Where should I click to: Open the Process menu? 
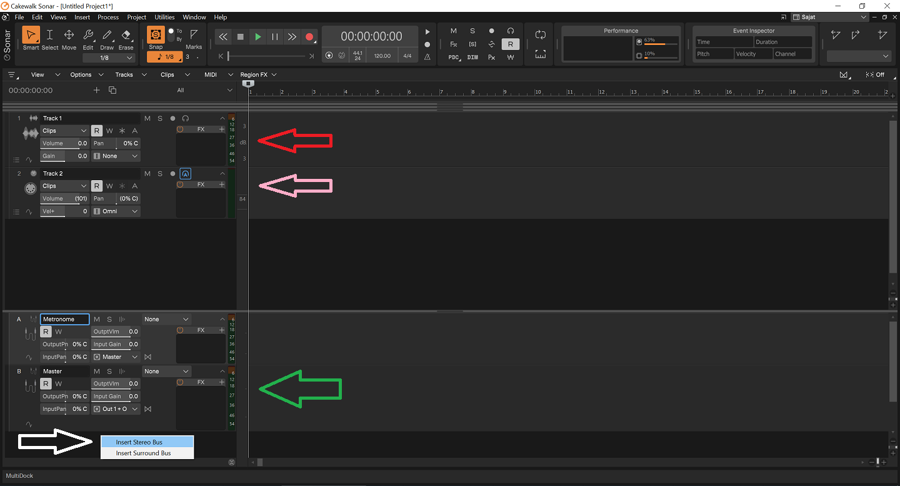pyautogui.click(x=108, y=17)
